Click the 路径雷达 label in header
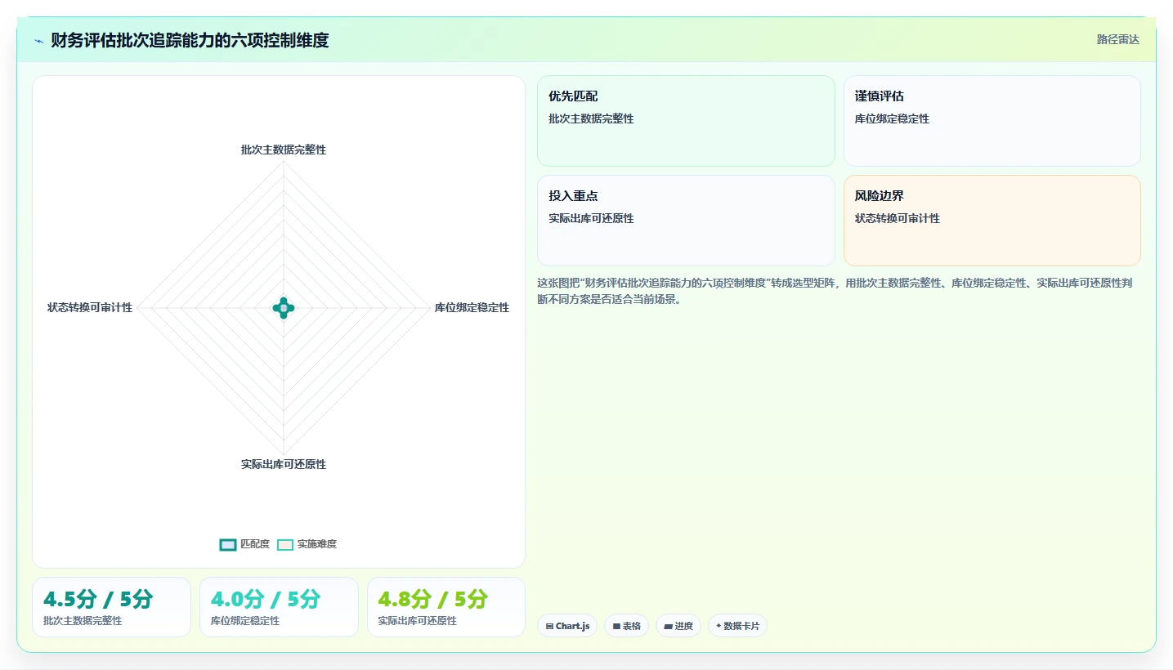Image resolution: width=1173 pixels, height=670 pixels. pyautogui.click(x=1117, y=39)
